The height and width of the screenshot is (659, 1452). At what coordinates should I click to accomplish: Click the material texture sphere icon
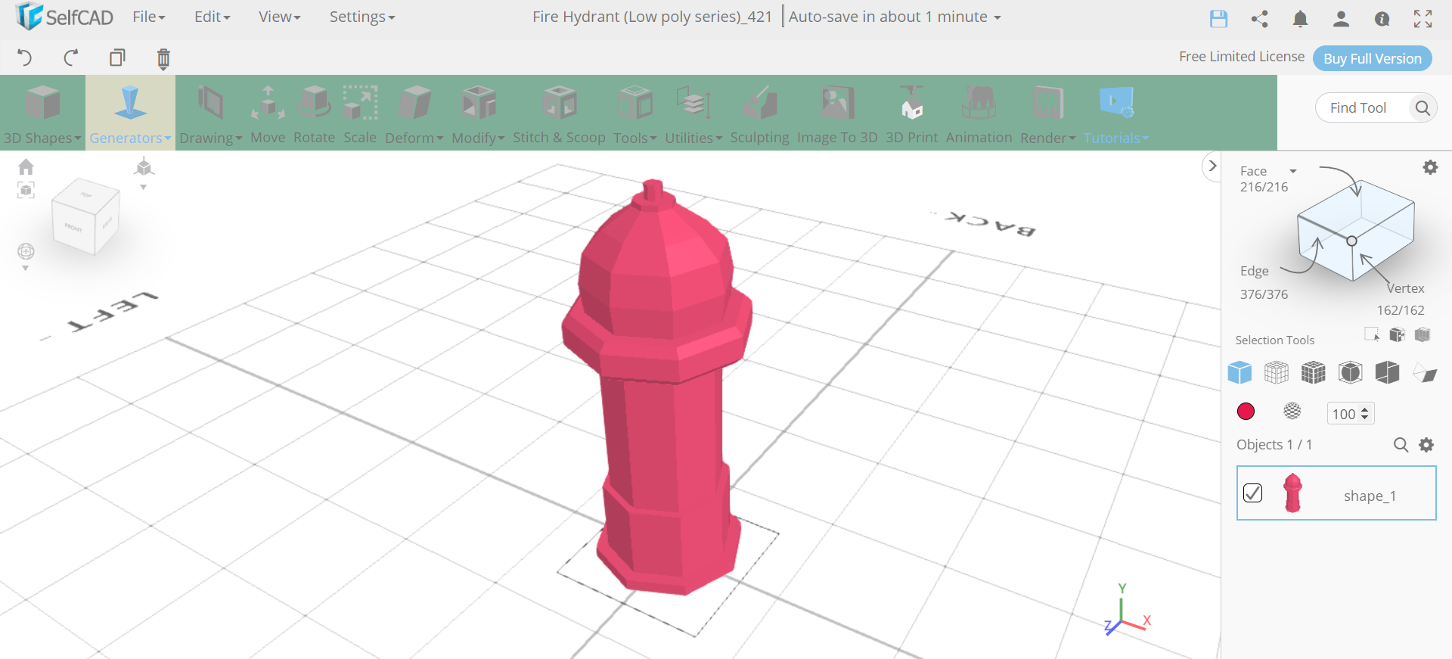click(x=1292, y=411)
